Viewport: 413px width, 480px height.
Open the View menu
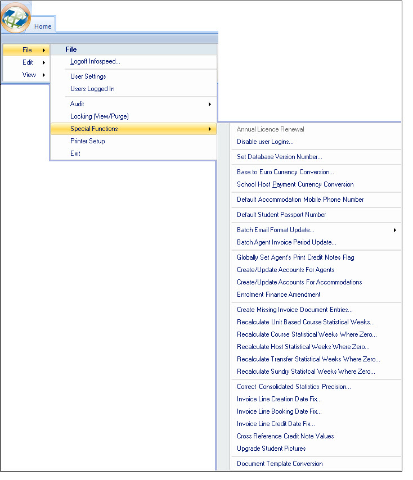click(29, 75)
